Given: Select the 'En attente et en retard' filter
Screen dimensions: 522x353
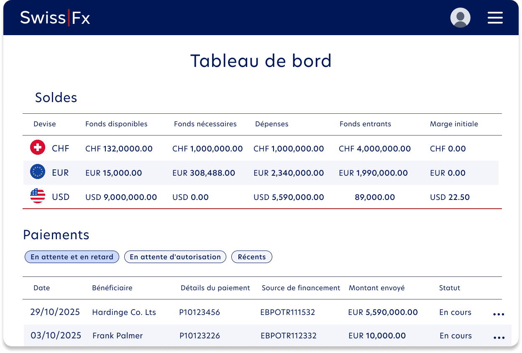Looking at the screenshot, I should tap(72, 257).
